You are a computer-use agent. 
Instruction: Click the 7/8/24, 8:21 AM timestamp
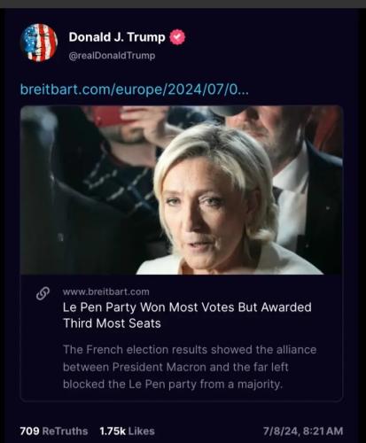tap(303, 431)
